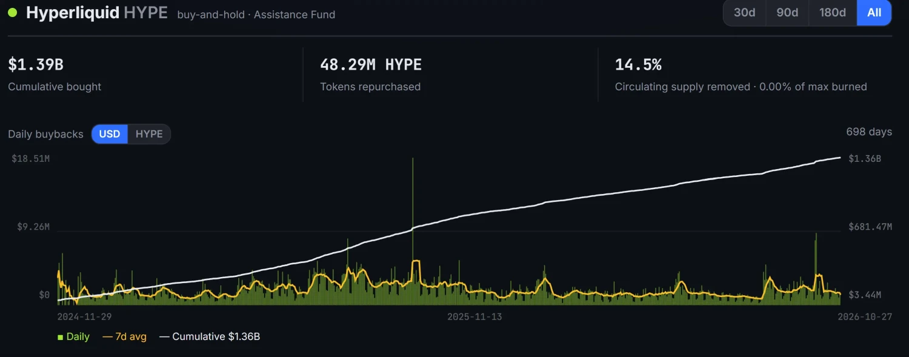Click the $3.44M right axis label

[865, 295]
